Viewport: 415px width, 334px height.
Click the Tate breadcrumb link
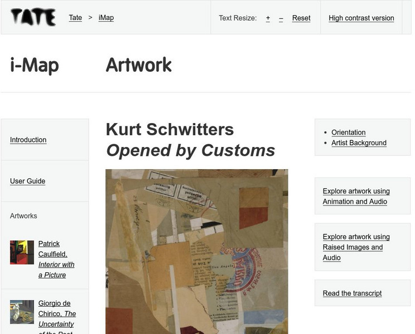(x=75, y=18)
